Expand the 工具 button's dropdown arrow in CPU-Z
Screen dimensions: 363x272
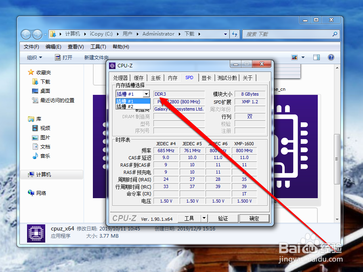tap(204, 218)
